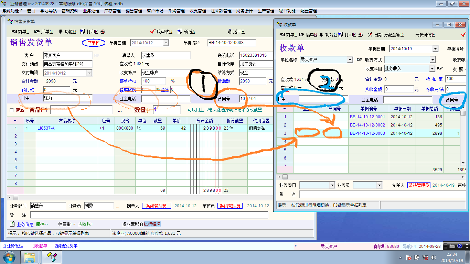The image size is (470, 264).
Task: Open the 销售管理 menu
Action: click(x=134, y=11)
